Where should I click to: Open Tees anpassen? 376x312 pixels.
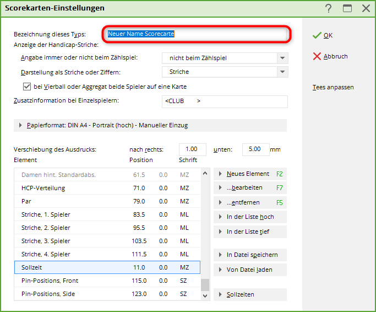pos(333,87)
